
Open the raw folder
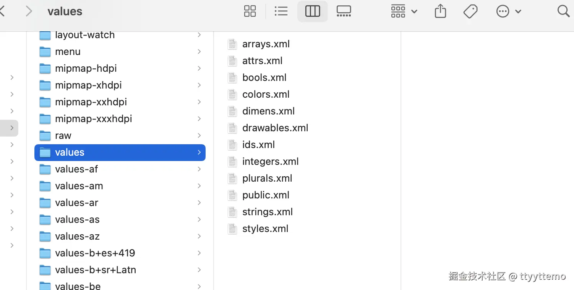point(63,135)
